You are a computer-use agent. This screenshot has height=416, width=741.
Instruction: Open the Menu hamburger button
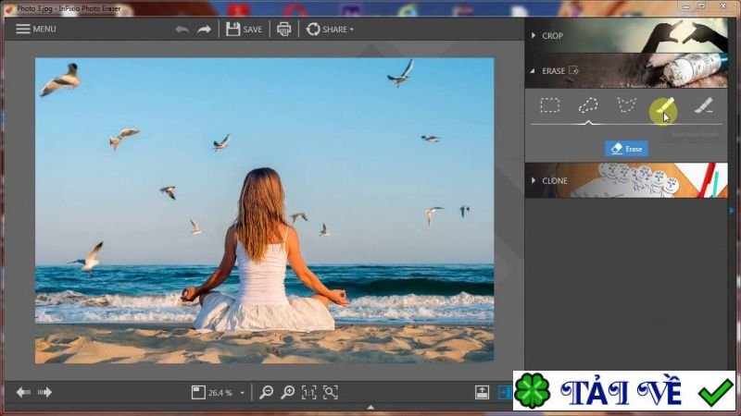pos(35,29)
